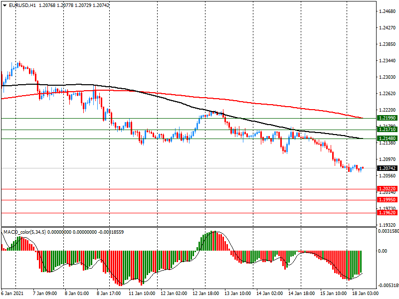Click the 0.00 level on MACD scale

pos(383,251)
